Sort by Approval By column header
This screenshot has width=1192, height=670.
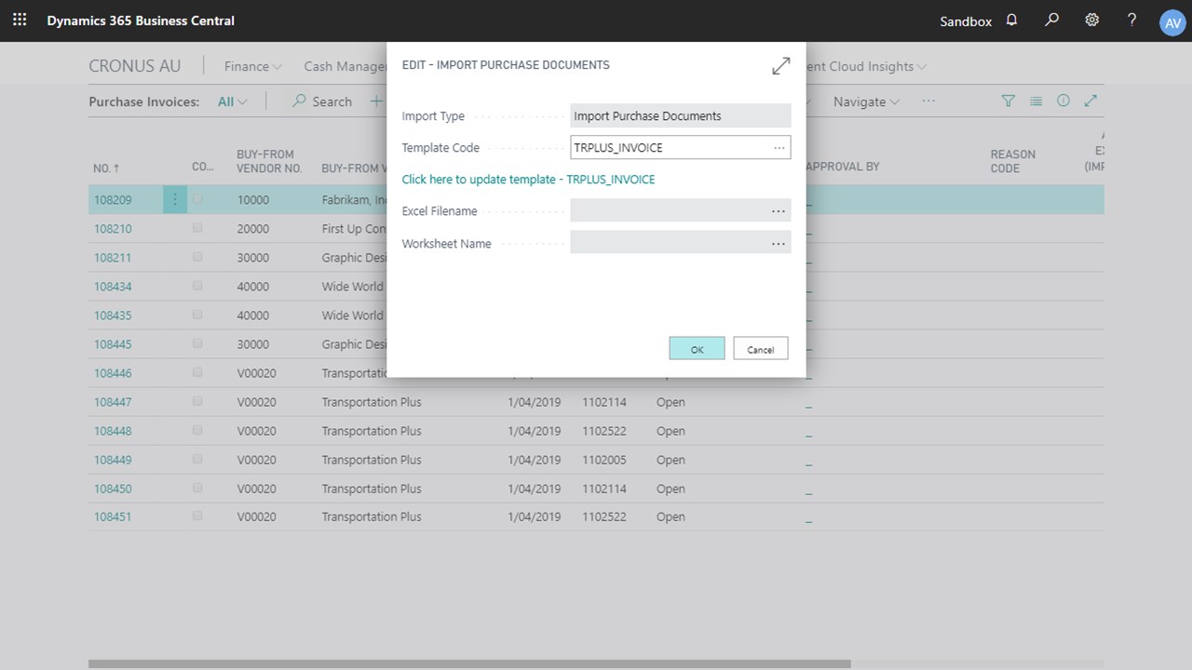point(843,167)
